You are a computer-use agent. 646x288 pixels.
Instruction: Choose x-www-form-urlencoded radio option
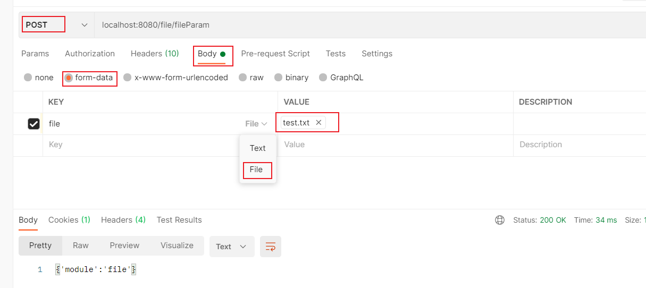(x=128, y=78)
